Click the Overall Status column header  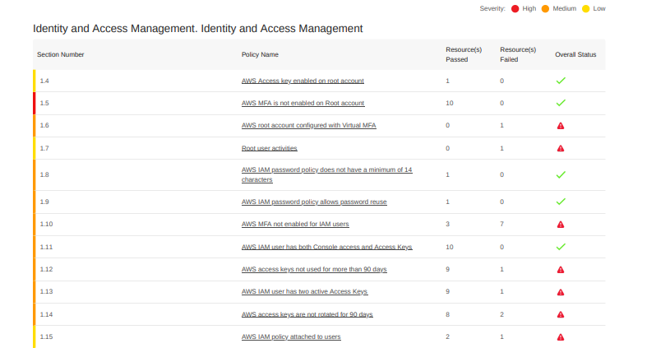(575, 55)
